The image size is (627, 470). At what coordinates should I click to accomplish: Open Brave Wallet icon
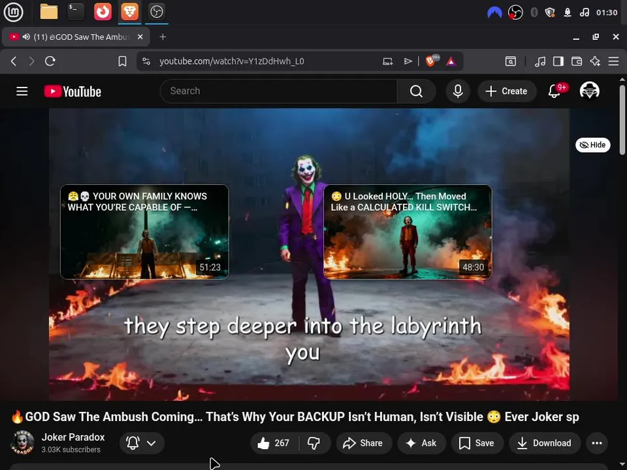(x=577, y=61)
